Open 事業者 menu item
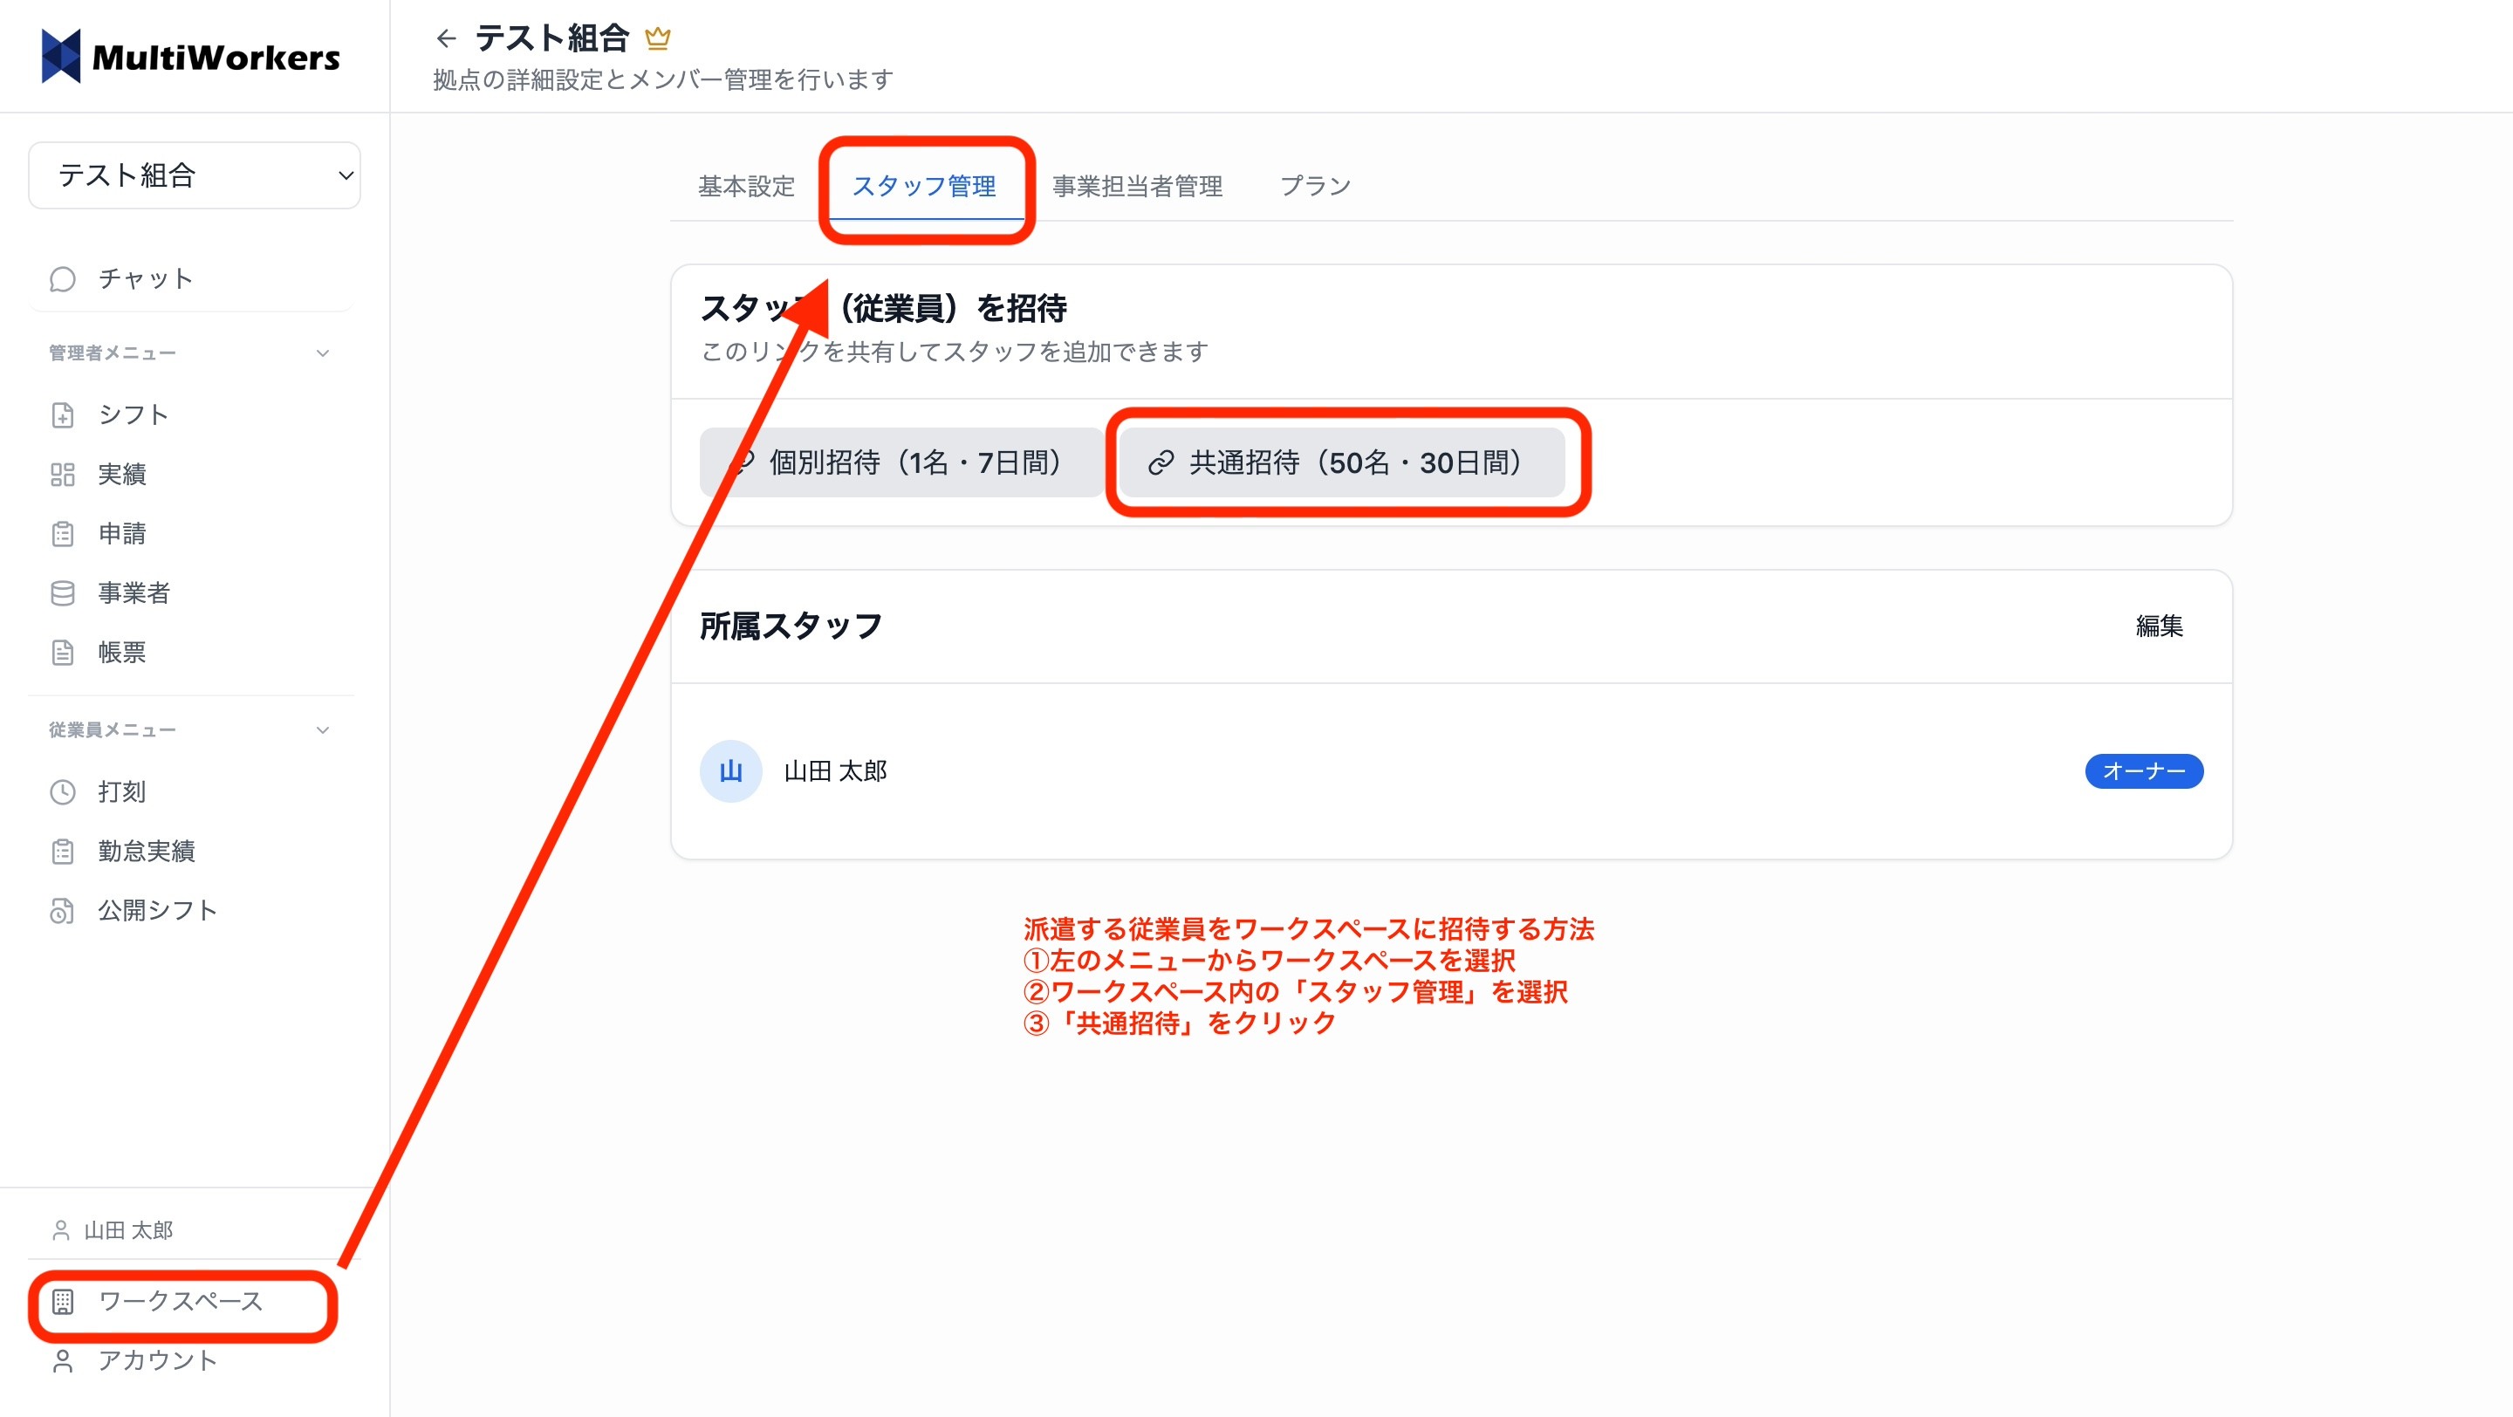 [190, 593]
